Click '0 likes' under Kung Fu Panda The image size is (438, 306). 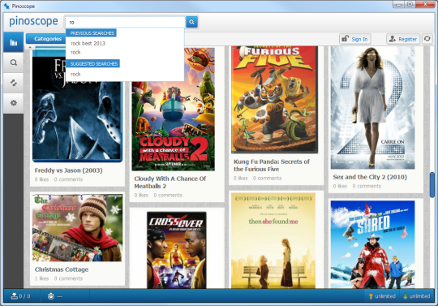coord(241,178)
